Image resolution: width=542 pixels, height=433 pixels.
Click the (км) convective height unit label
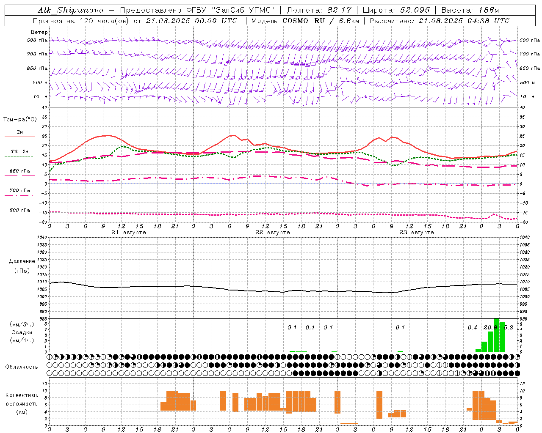[x=22, y=412]
